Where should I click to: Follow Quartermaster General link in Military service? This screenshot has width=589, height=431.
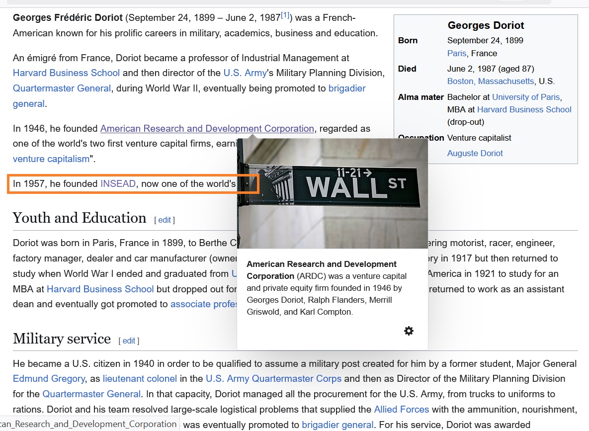(x=91, y=394)
